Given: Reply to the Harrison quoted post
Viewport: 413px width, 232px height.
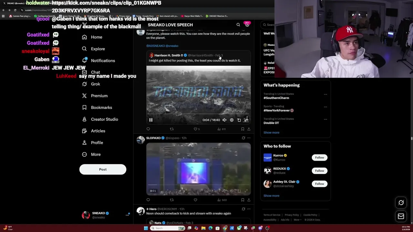Looking at the screenshot, I should click(x=148, y=129).
